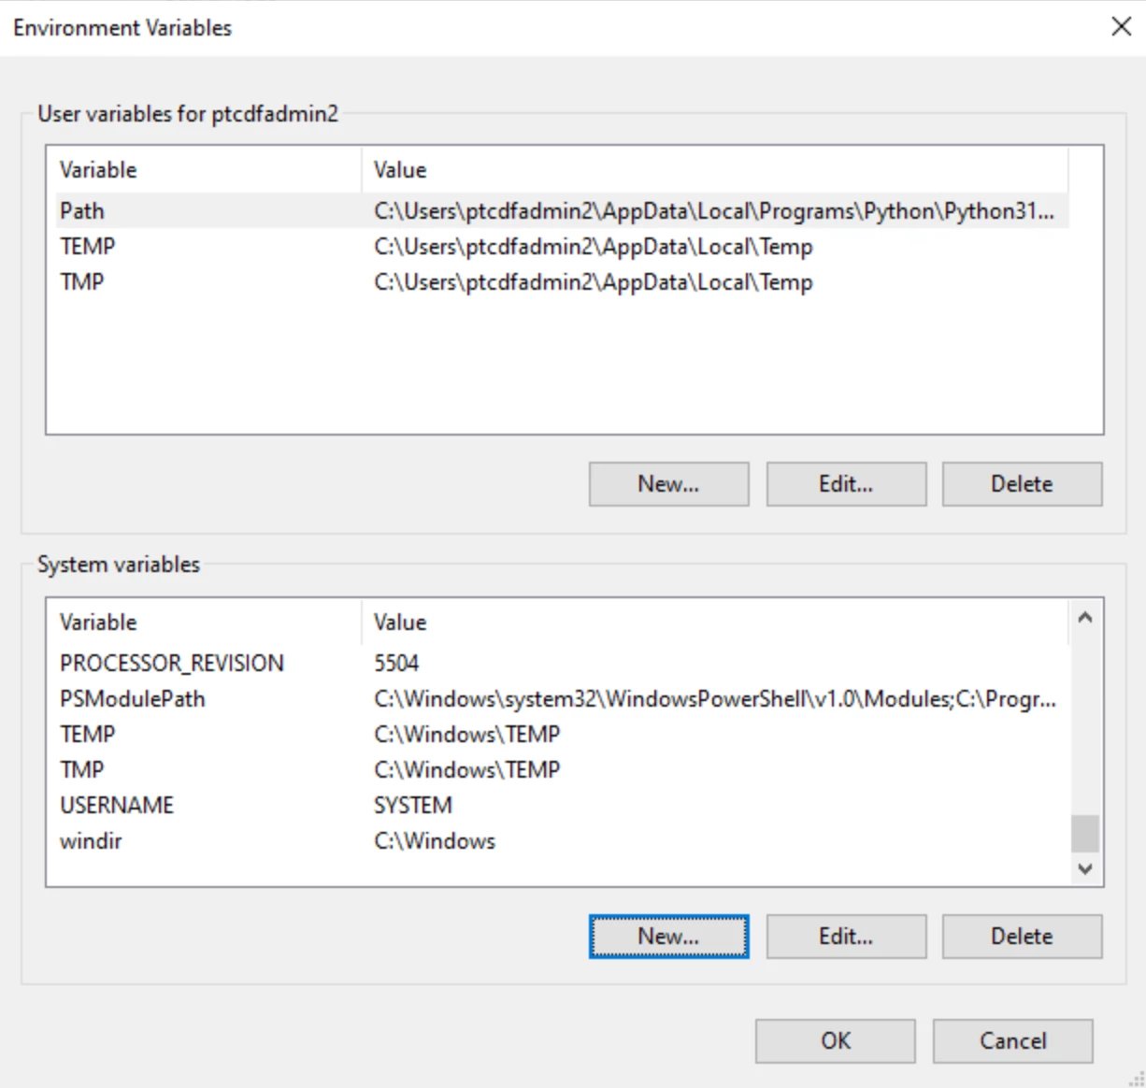Delete the selected user variable
This screenshot has height=1088, width=1146.
click(x=1022, y=484)
